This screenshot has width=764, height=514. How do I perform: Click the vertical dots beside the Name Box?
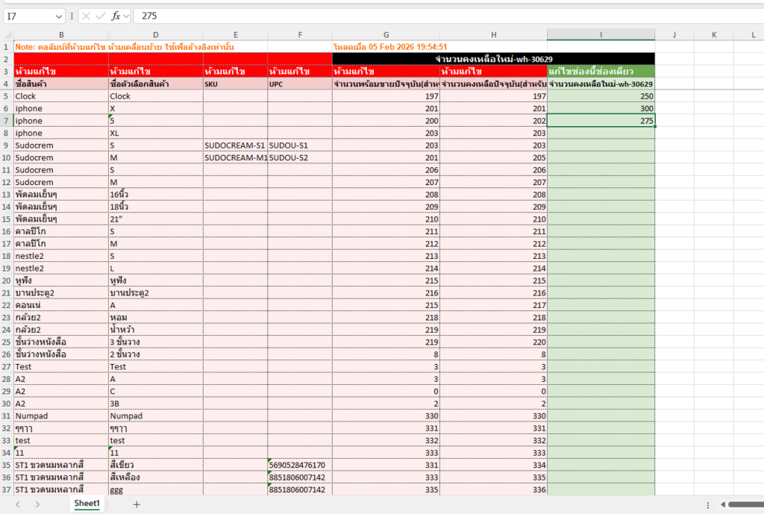72,16
